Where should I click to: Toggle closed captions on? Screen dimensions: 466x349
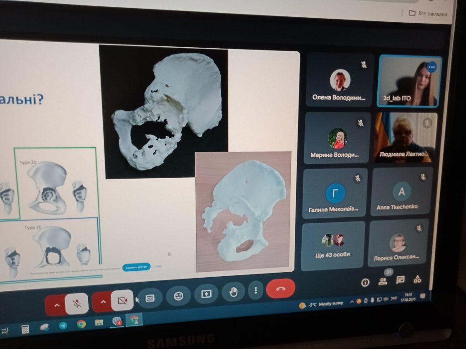[150, 299]
